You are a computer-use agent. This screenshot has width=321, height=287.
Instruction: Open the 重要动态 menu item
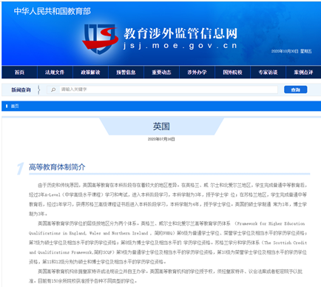[161, 72]
